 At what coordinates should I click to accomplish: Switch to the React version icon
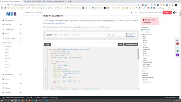pyautogui.click(x=177, y=47)
